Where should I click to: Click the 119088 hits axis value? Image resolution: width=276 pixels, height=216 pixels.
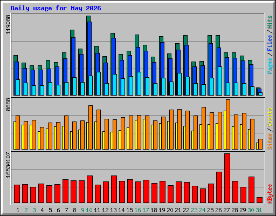(8, 24)
